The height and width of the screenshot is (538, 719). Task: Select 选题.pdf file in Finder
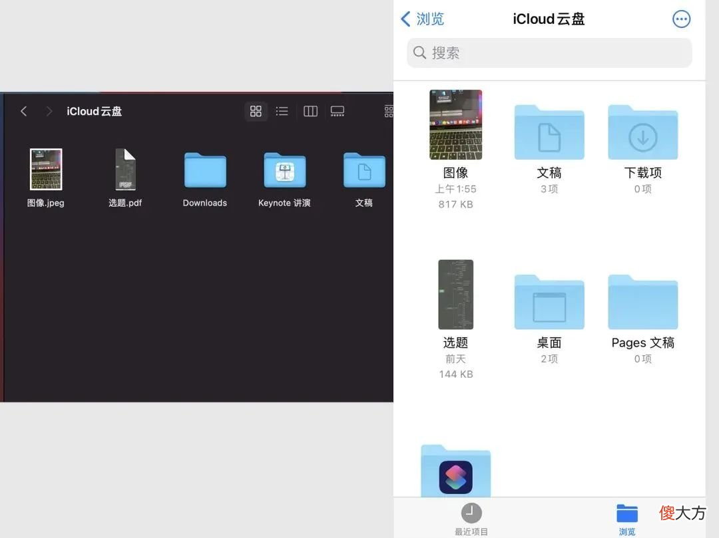tap(125, 170)
